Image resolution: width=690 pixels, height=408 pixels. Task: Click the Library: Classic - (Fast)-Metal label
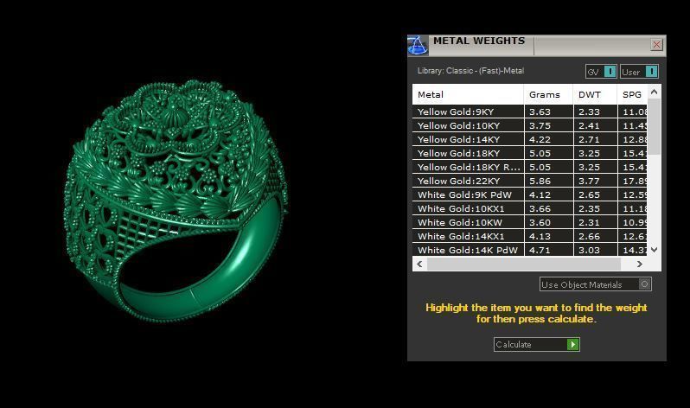tap(470, 70)
